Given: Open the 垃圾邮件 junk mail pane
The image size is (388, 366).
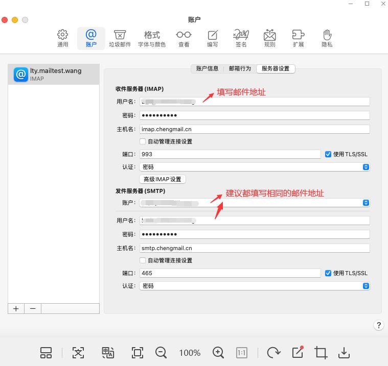Looking at the screenshot, I should click(x=120, y=39).
